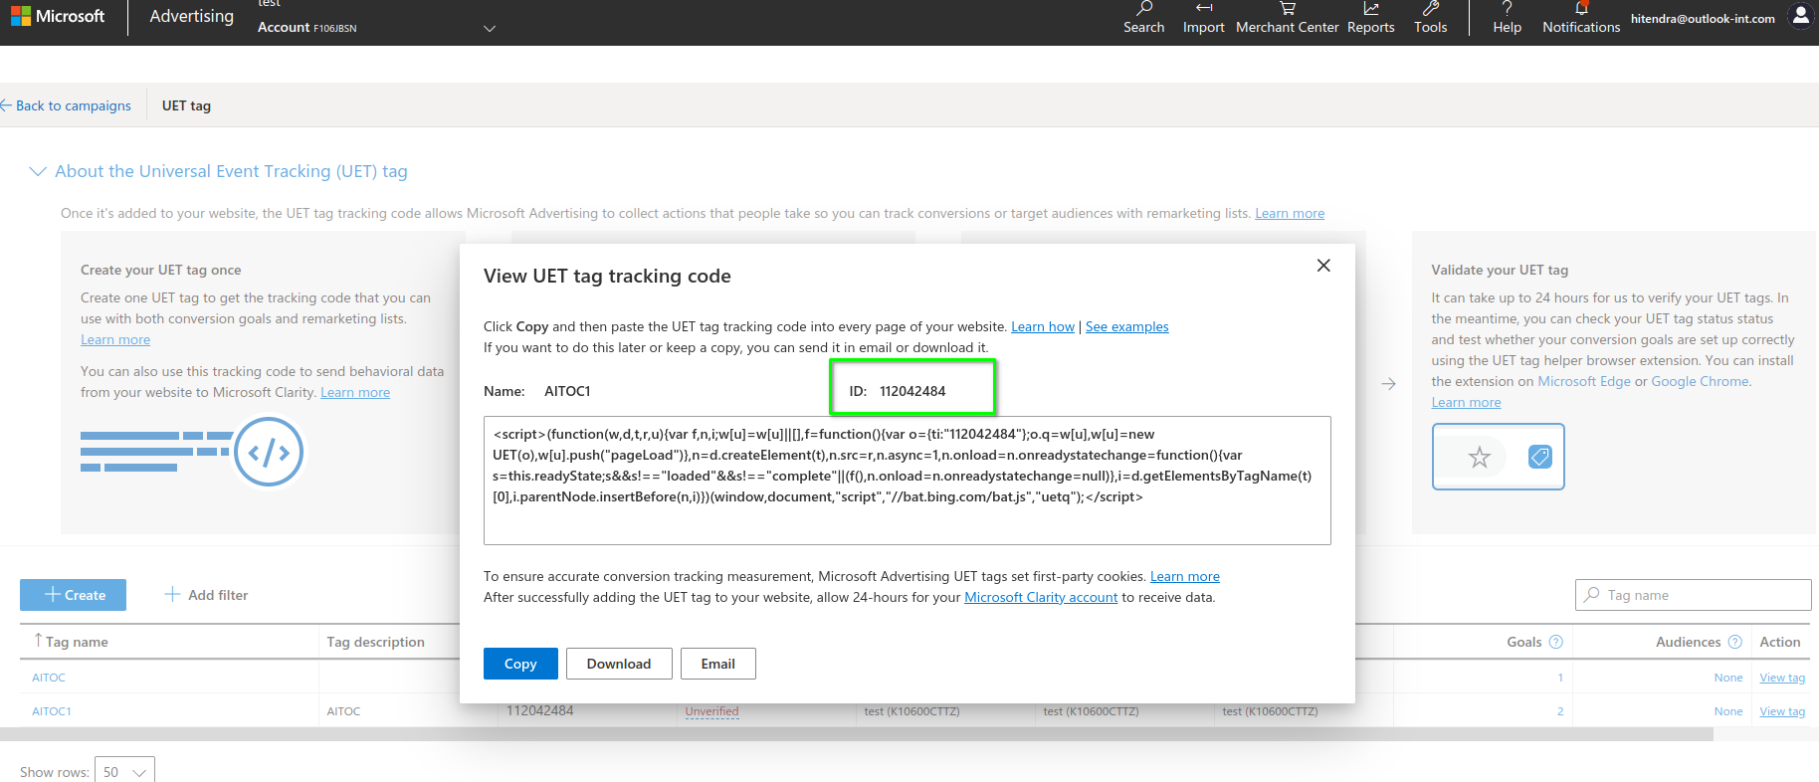Open the Tools menu
Image resolution: width=1819 pixels, height=782 pixels.
1430,18
